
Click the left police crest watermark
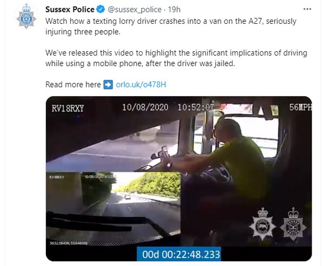(262, 224)
